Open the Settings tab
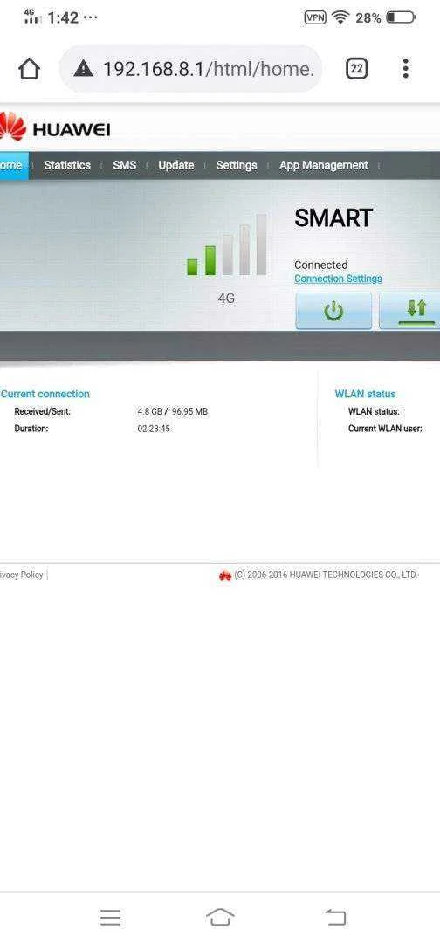 237,165
